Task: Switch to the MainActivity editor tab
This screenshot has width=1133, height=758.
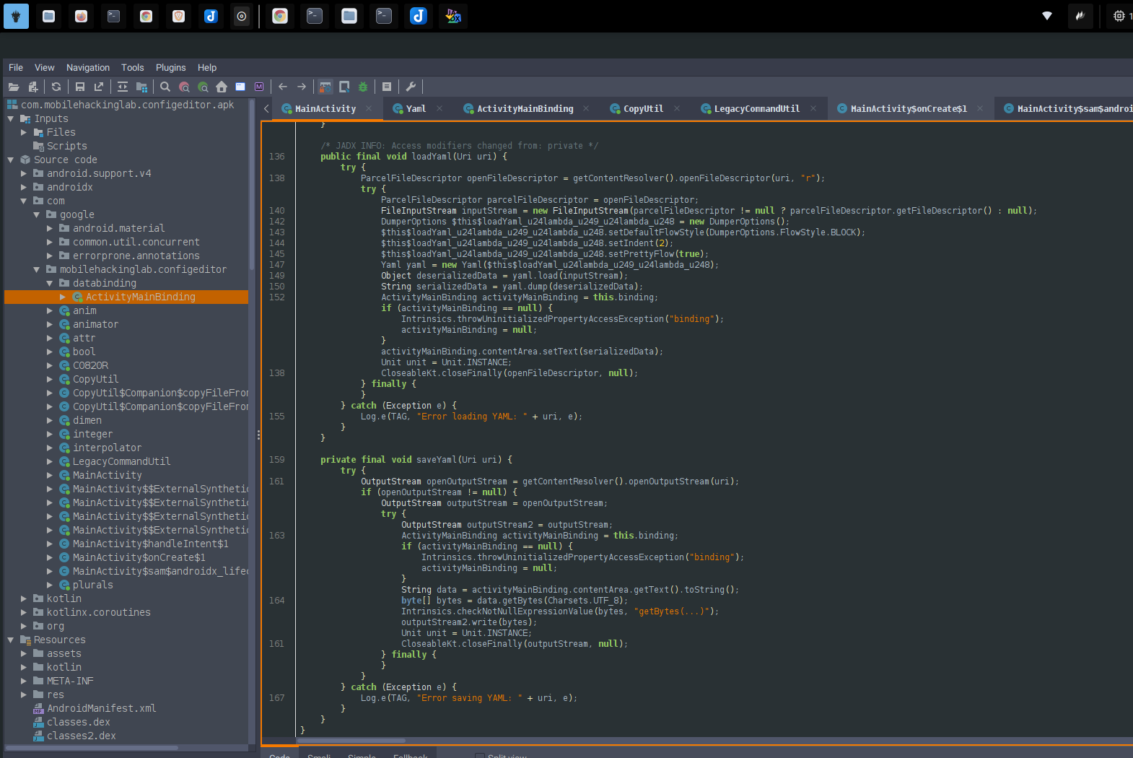Action: tap(325, 109)
